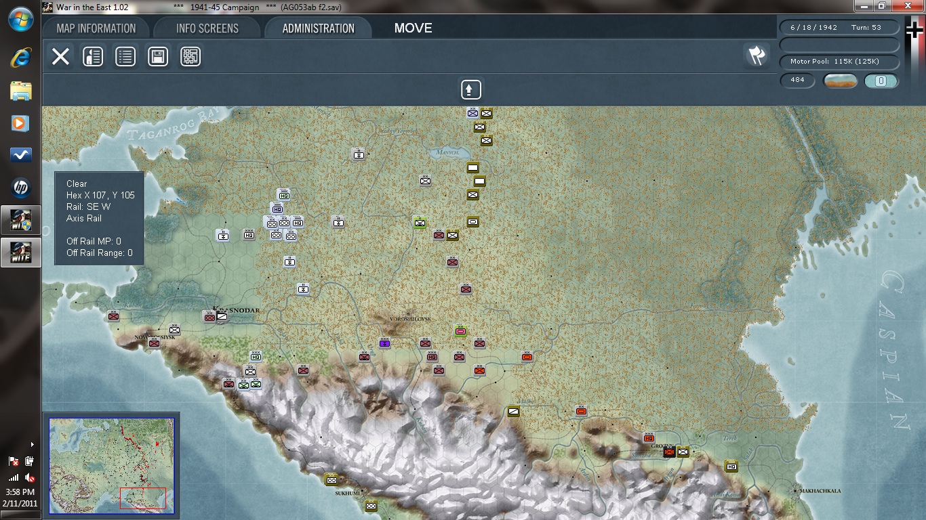The height and width of the screenshot is (520, 926).
Task: Click the up-arrow icon above the map
Action: tap(470, 89)
